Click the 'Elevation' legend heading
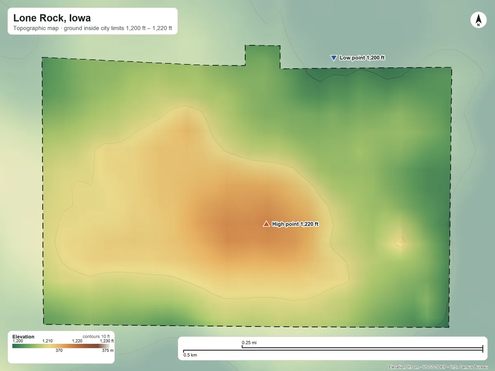 24,337
